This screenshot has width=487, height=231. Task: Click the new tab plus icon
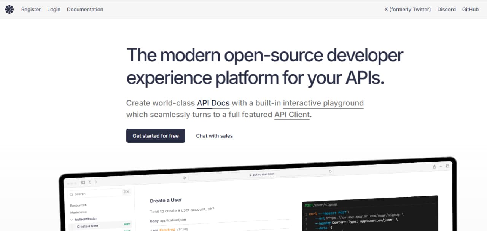pyautogui.click(x=441, y=166)
